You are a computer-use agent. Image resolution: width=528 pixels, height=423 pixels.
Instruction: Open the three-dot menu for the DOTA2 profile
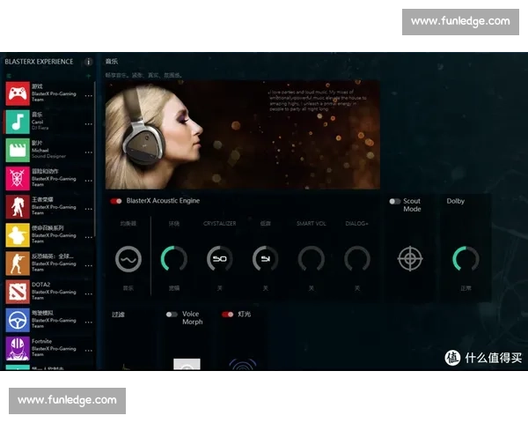click(x=89, y=294)
